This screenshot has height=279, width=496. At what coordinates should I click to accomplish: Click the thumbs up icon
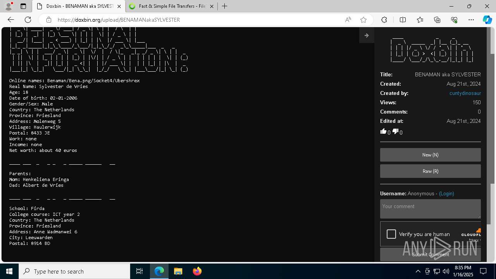coord(383,131)
